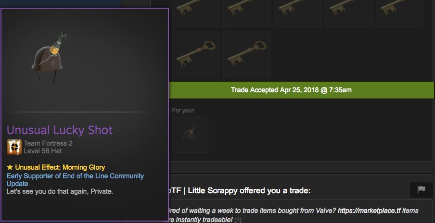The height and width of the screenshot is (223, 435).
Task: Click the Lucky Shot thumbnail under For your
Action: pos(191,135)
